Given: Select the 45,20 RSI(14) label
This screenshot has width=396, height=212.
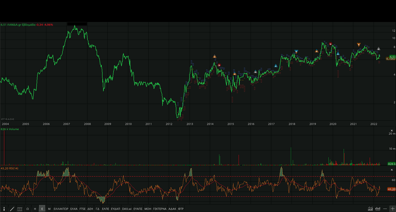Looking at the screenshot, I should click(9, 168).
